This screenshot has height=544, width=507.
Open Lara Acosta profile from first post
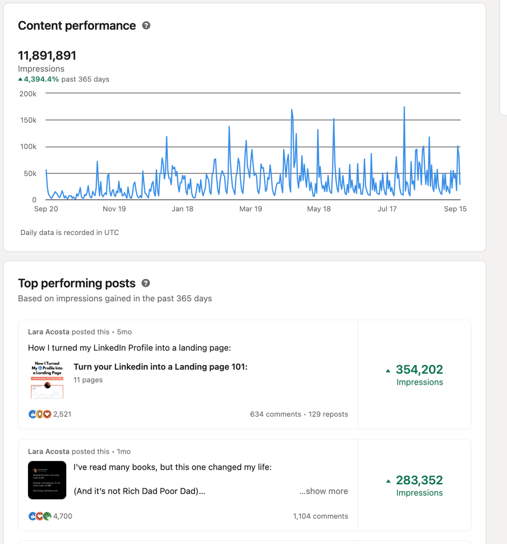[x=49, y=332]
